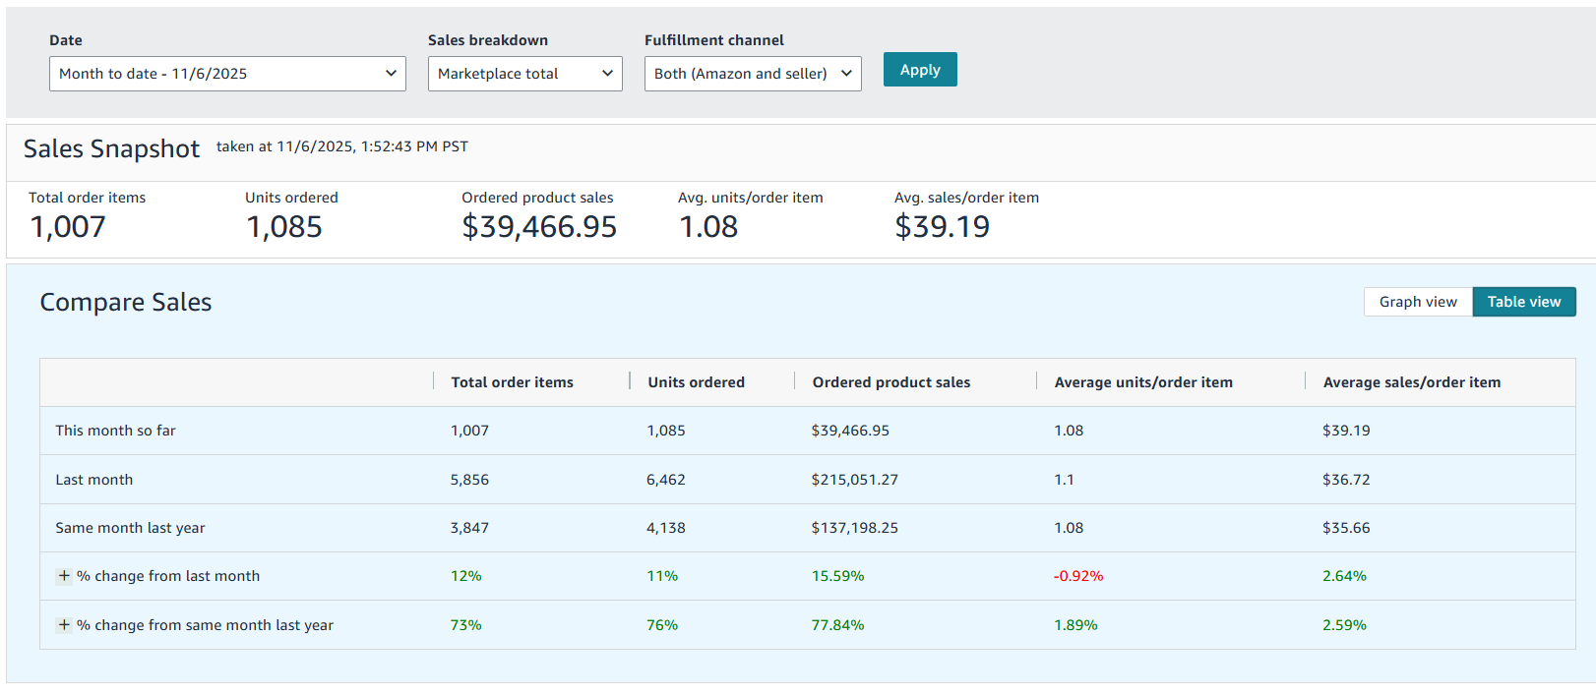Select the This month so far row label

(x=115, y=431)
